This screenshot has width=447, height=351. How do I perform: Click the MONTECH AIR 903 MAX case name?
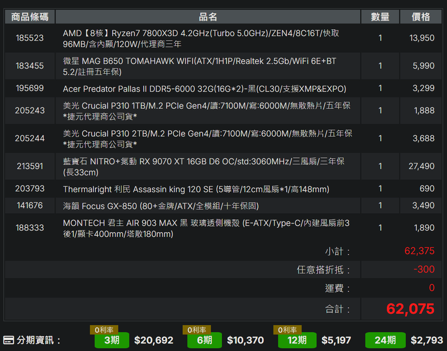(x=206, y=228)
